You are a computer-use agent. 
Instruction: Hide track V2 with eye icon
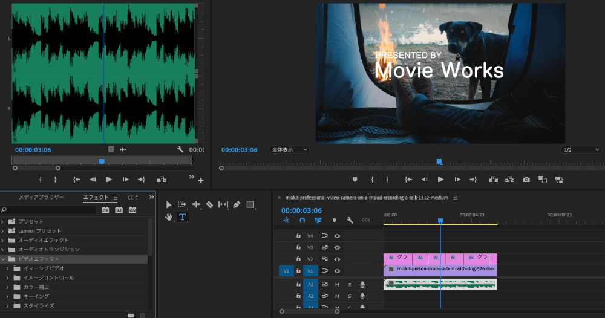[338, 259]
